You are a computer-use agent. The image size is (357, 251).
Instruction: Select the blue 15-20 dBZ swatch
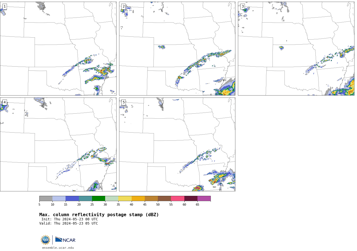(x=72, y=199)
